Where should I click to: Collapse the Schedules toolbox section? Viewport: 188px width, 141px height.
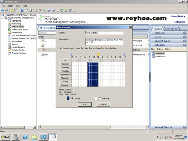169,45
